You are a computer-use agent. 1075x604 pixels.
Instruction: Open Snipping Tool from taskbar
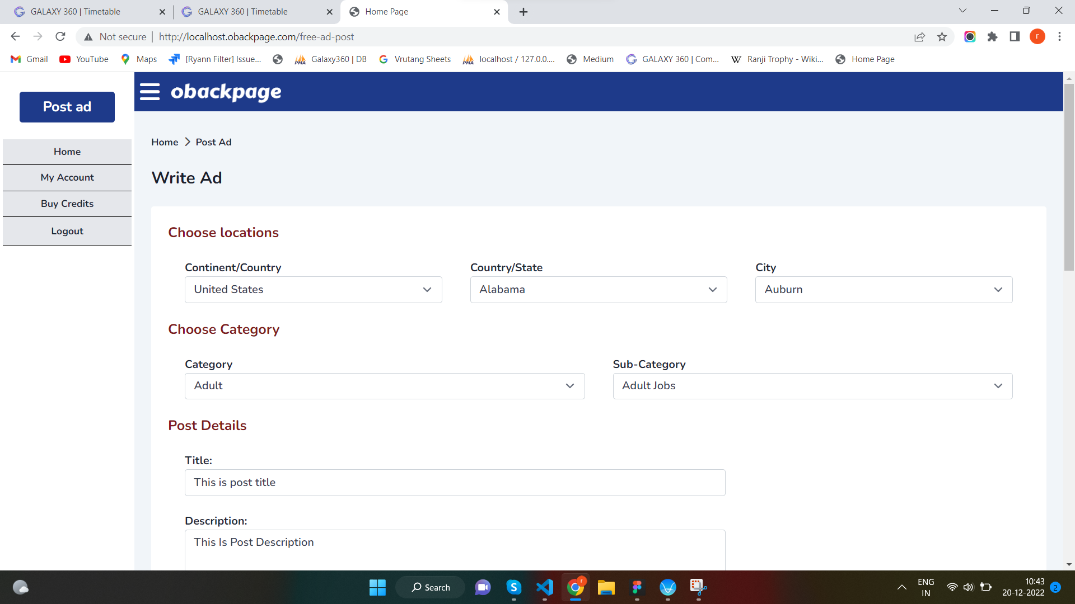[x=698, y=587]
